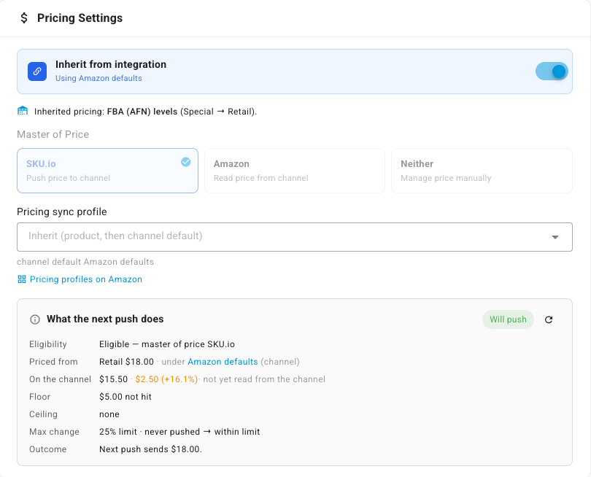591x477 pixels.
Task: Open the Amazon defaults link in Priced from row
Action: pyautogui.click(x=223, y=362)
